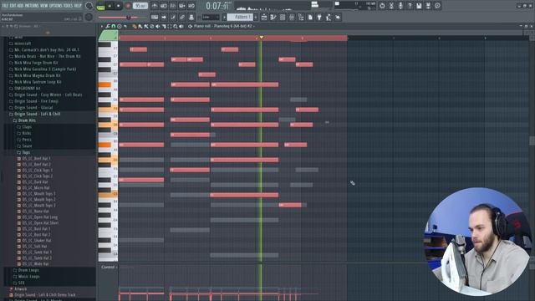The image size is (535, 301).
Task: Click the tempo display field
Action: pyautogui.click(x=140, y=6)
